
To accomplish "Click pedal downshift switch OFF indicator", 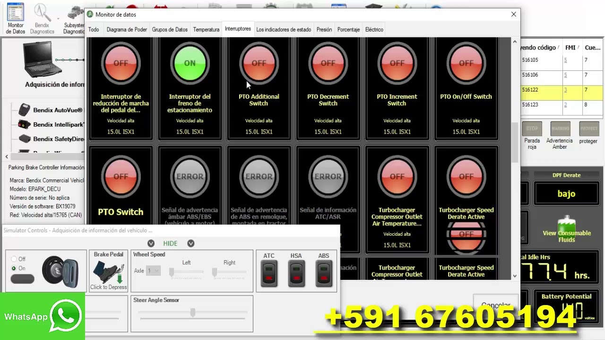I will pyautogui.click(x=121, y=63).
